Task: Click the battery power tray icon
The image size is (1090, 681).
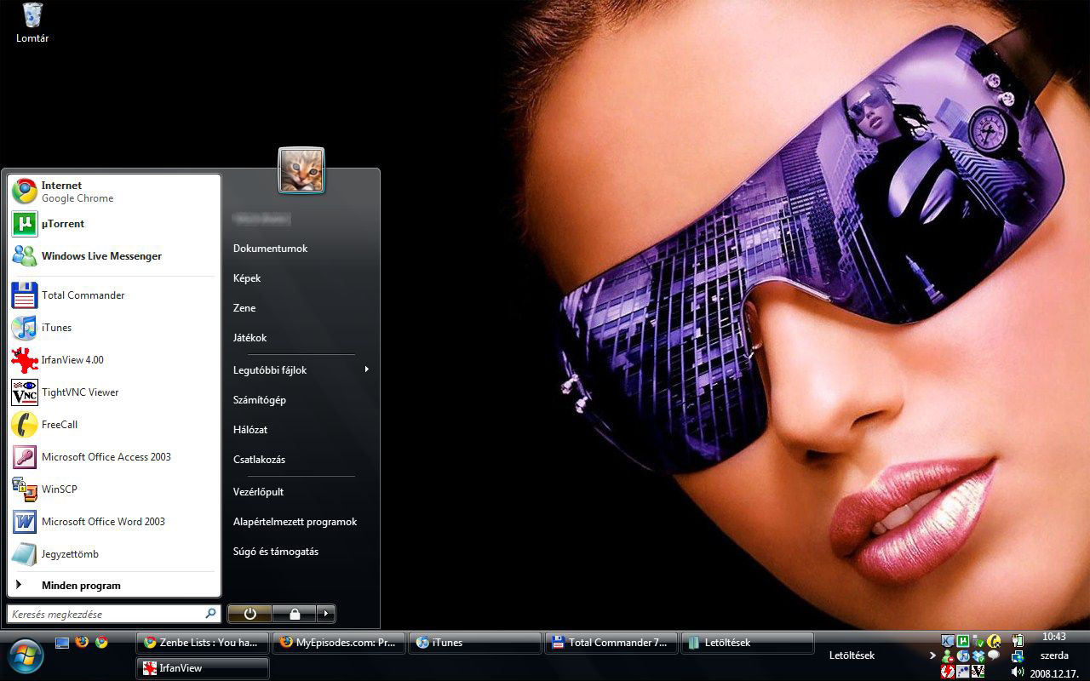Action: pyautogui.click(x=1018, y=641)
